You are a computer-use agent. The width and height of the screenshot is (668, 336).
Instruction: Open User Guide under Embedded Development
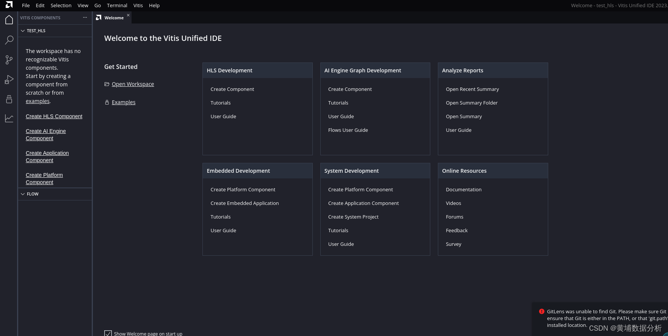[223, 230]
